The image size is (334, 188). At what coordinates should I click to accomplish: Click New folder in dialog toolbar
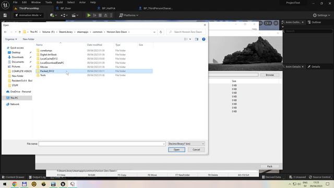pos(29,39)
